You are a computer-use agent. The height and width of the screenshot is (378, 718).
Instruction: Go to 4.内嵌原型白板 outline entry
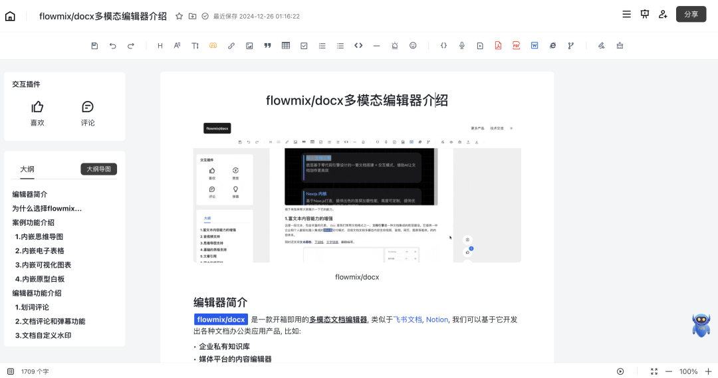pos(39,280)
